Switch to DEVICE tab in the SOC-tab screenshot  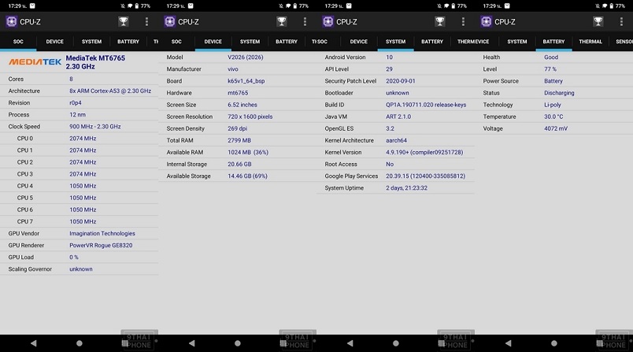[x=54, y=41]
